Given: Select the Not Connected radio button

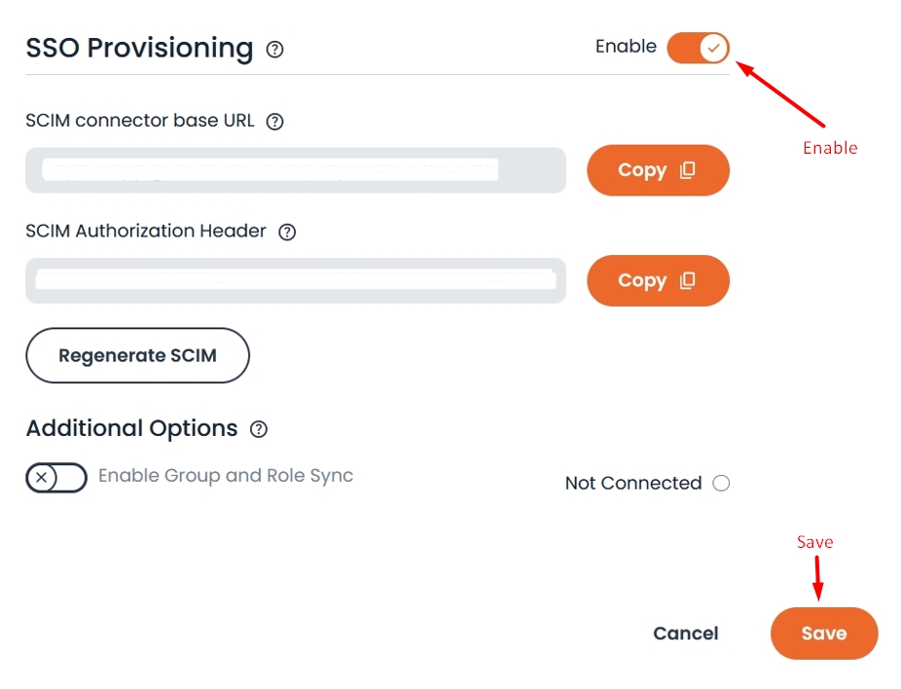Looking at the screenshot, I should coord(721,483).
